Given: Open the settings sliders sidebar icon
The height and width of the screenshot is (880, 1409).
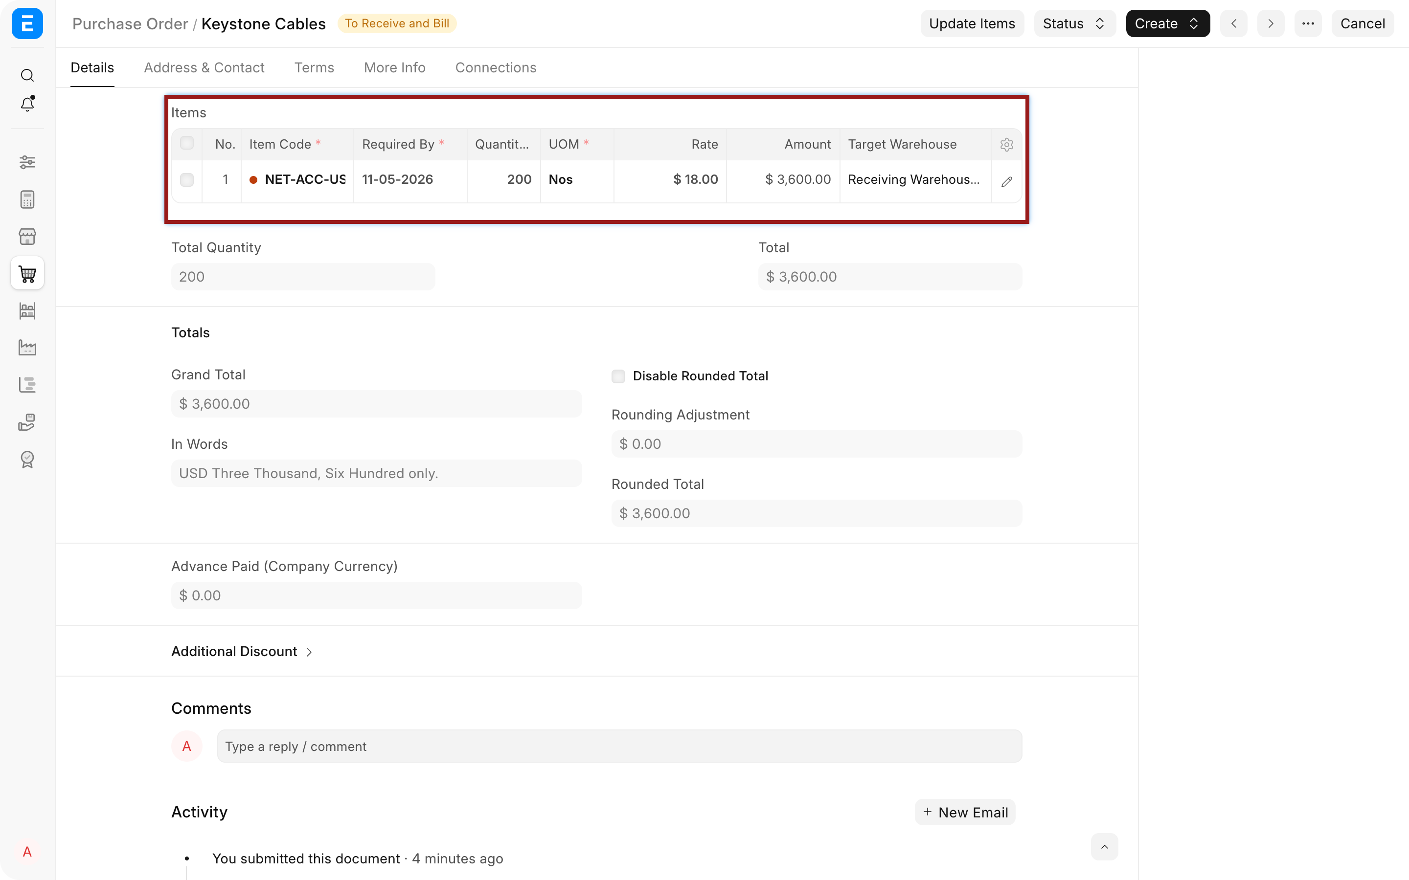Looking at the screenshot, I should point(27,162).
